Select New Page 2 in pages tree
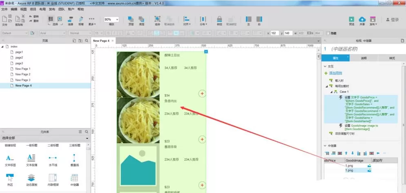The width and height of the screenshot is (406, 193). [x=23, y=74]
